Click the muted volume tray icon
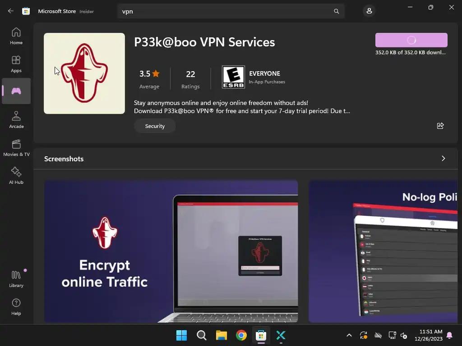The width and height of the screenshot is (462, 346). [404, 335]
